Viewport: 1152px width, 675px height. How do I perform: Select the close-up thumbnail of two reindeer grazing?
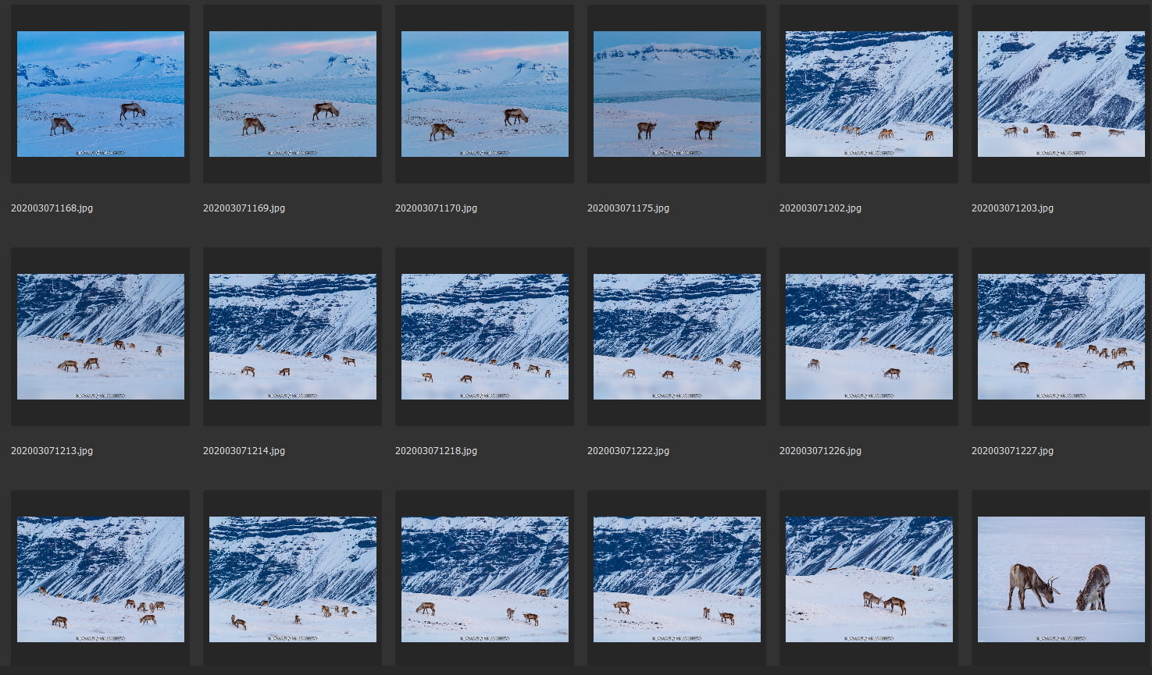(x=1061, y=579)
